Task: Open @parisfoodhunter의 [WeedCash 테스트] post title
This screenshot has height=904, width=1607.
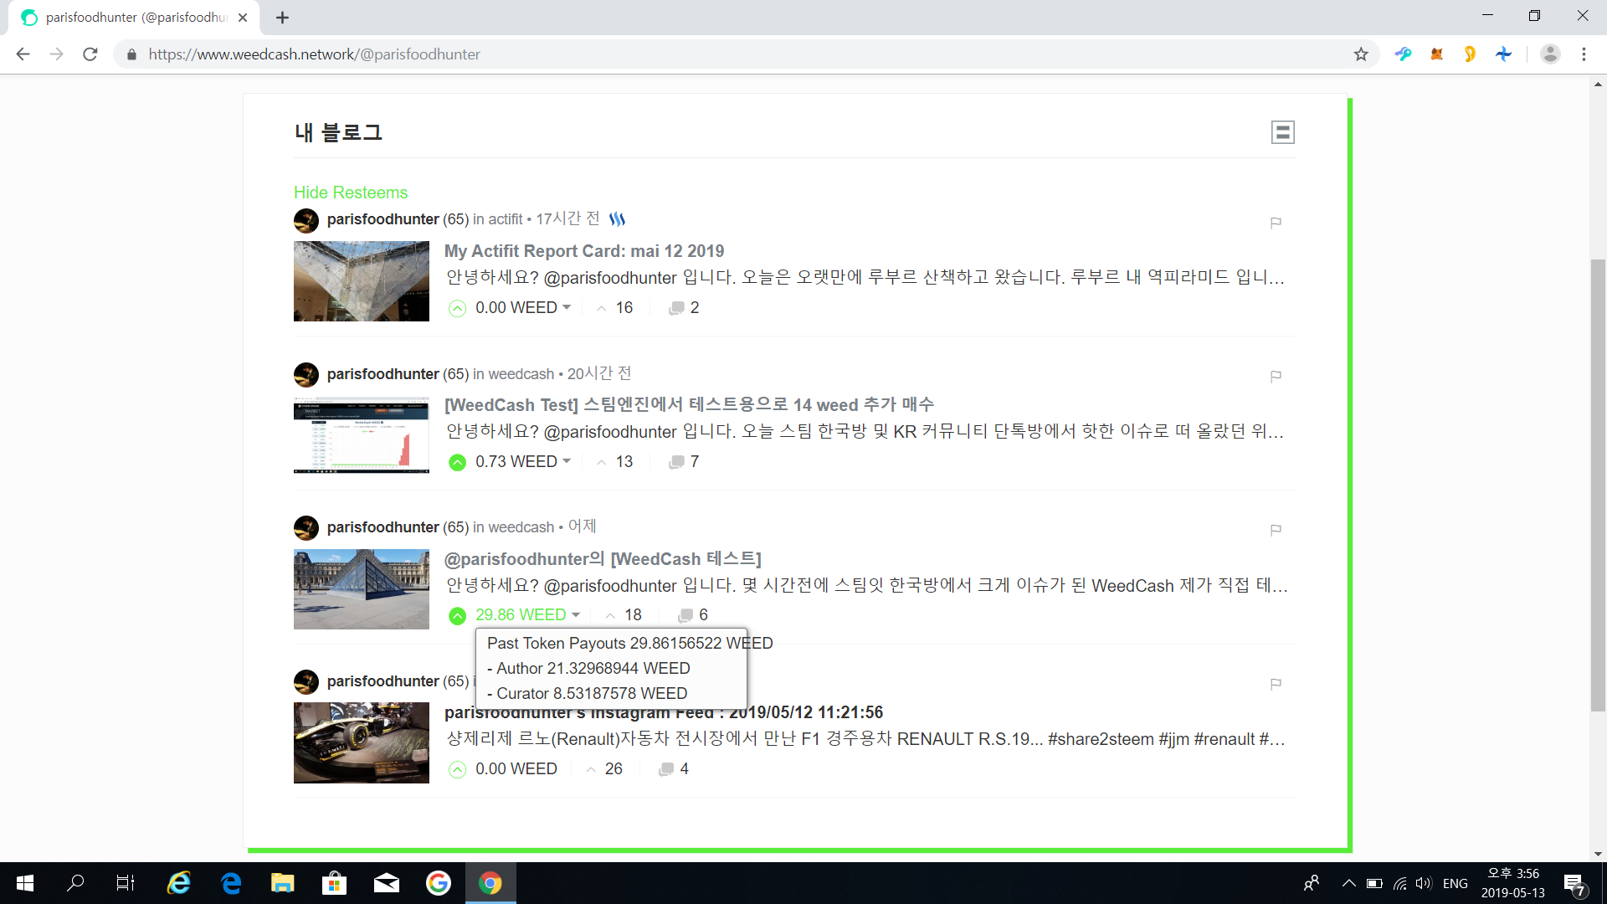Action: [603, 559]
